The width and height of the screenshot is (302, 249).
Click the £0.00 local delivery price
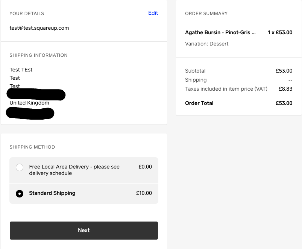145,167
